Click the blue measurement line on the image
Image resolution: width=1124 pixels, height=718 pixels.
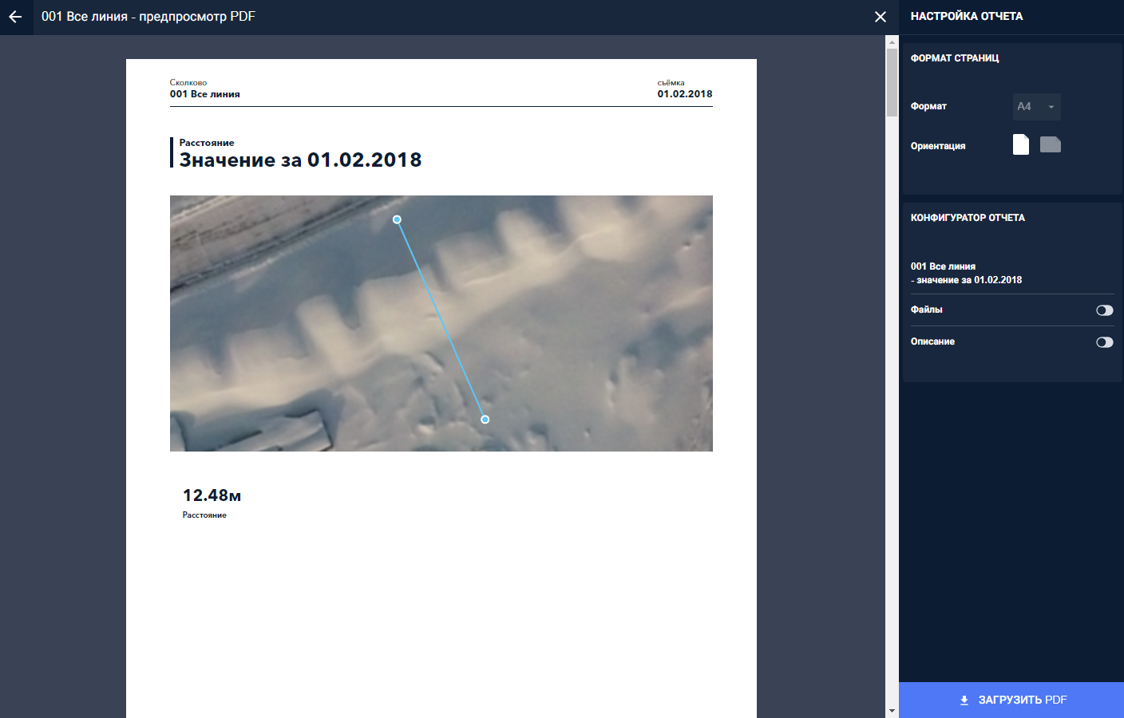[x=441, y=319]
